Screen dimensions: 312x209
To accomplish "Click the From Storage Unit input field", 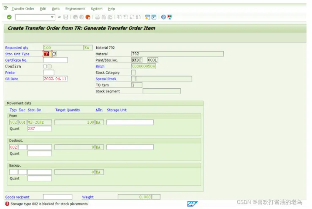I will [130, 122].
